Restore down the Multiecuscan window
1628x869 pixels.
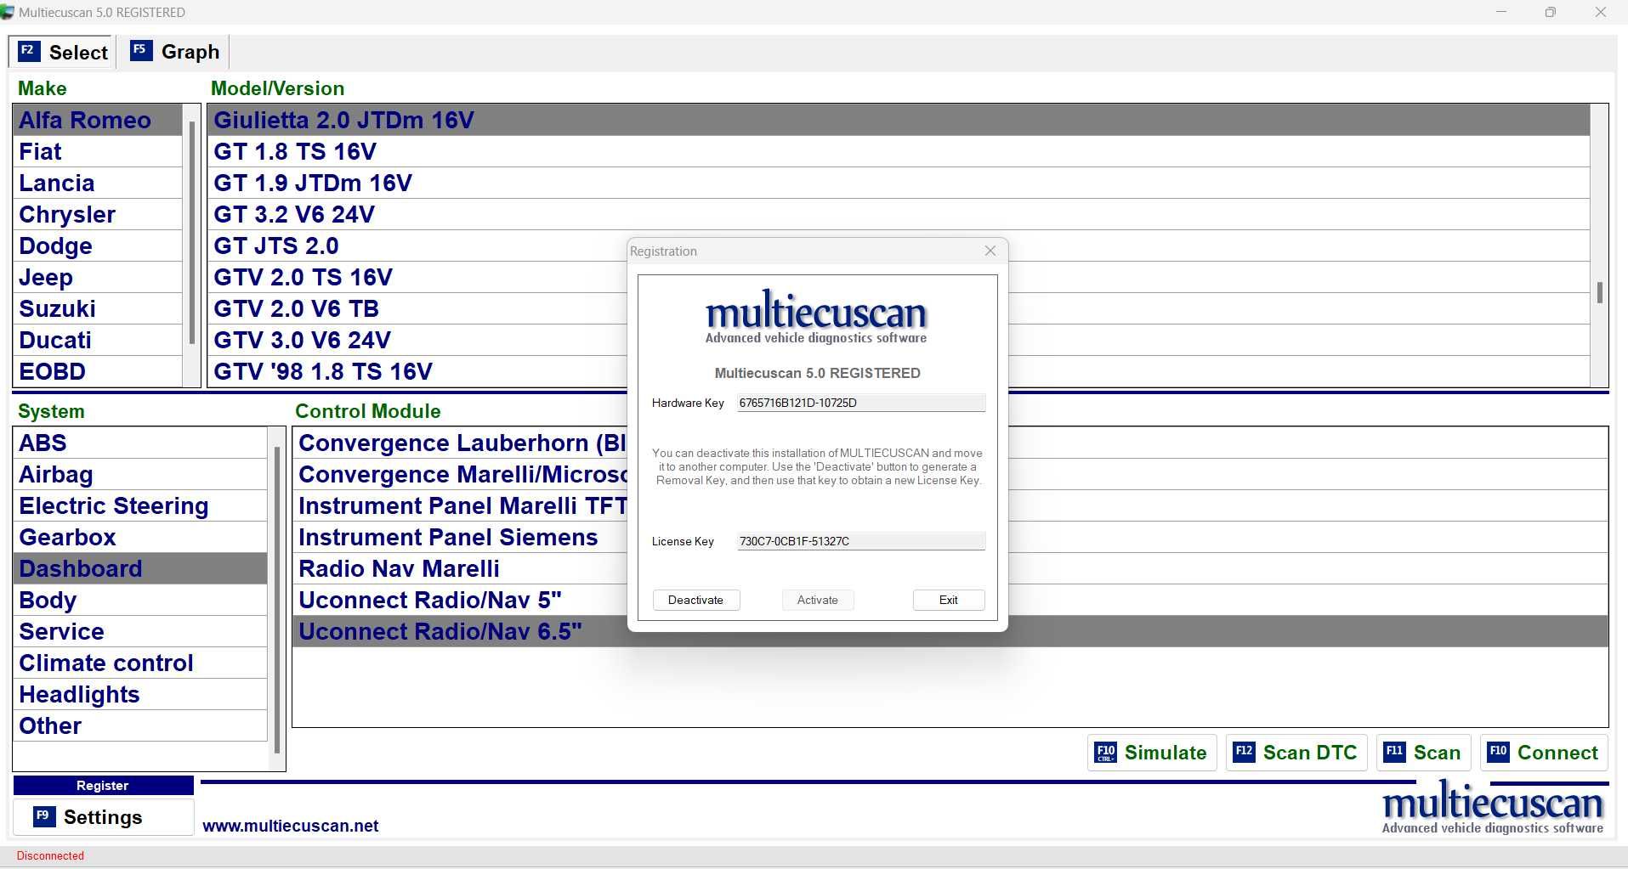tap(1551, 12)
